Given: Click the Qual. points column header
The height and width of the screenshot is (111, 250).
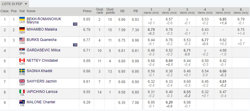Looking at the screenshot, I should tap(110, 11).
